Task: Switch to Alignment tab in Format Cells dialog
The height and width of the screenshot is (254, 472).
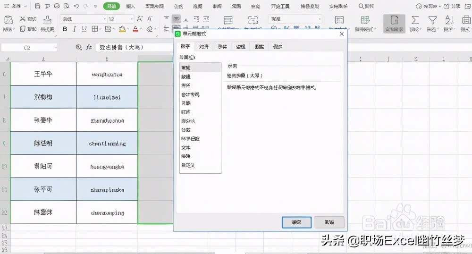Action: coord(204,46)
